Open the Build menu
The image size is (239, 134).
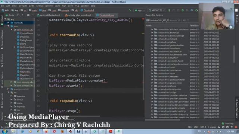(x=58, y=6)
